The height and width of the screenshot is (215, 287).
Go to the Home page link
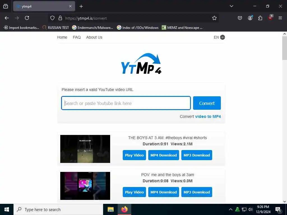(x=62, y=37)
